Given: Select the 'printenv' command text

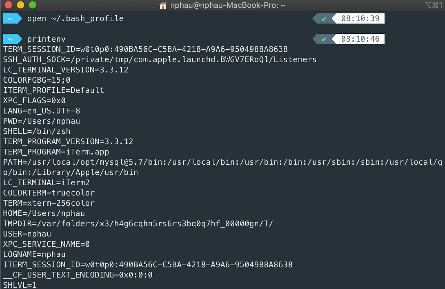Looking at the screenshot, I should [46, 39].
